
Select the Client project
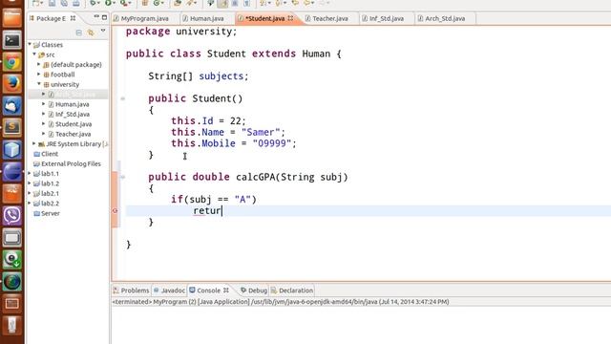(x=50, y=154)
